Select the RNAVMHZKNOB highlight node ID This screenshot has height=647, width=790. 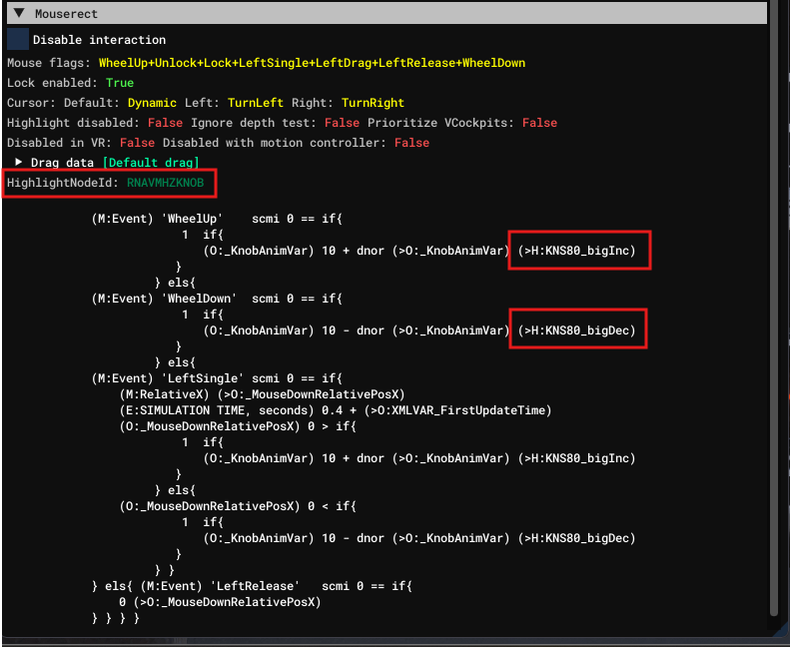click(165, 184)
